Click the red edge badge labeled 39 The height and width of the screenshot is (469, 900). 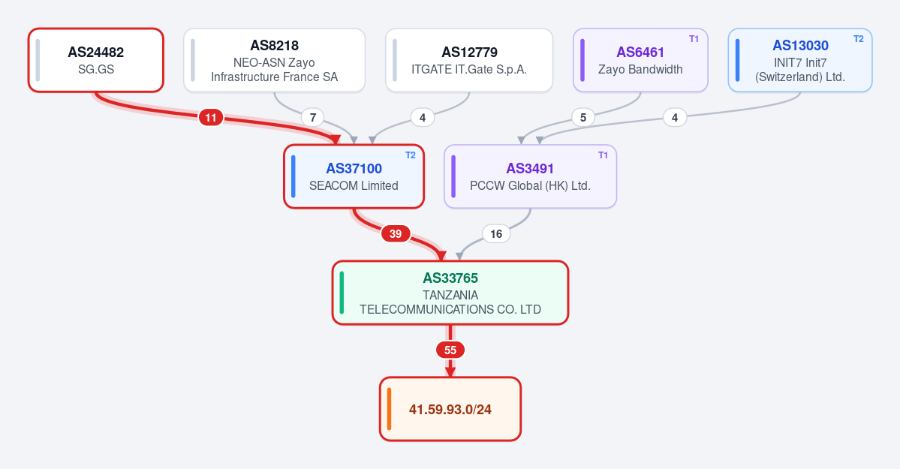pos(396,233)
